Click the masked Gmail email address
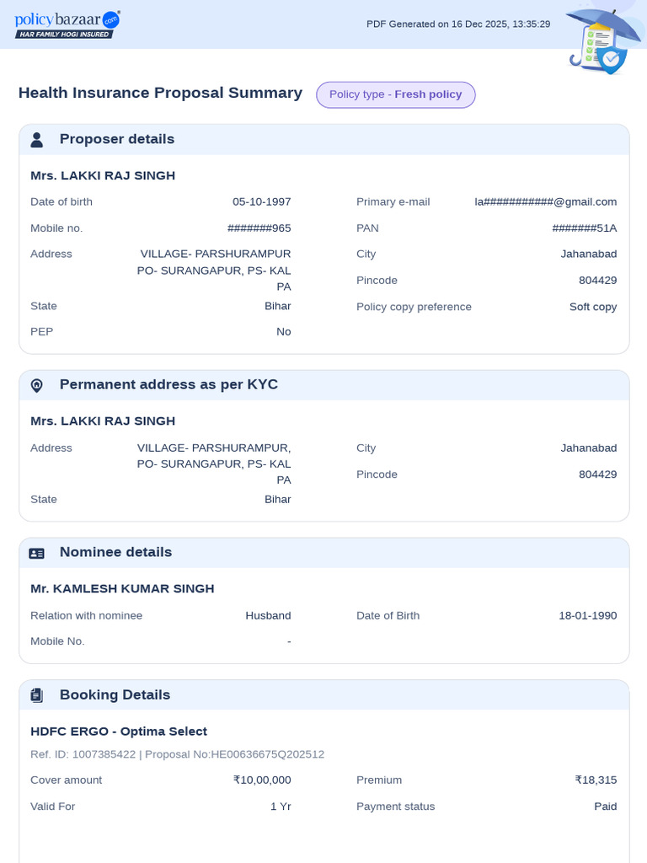Image resolution: width=647 pixels, height=863 pixels. point(546,201)
